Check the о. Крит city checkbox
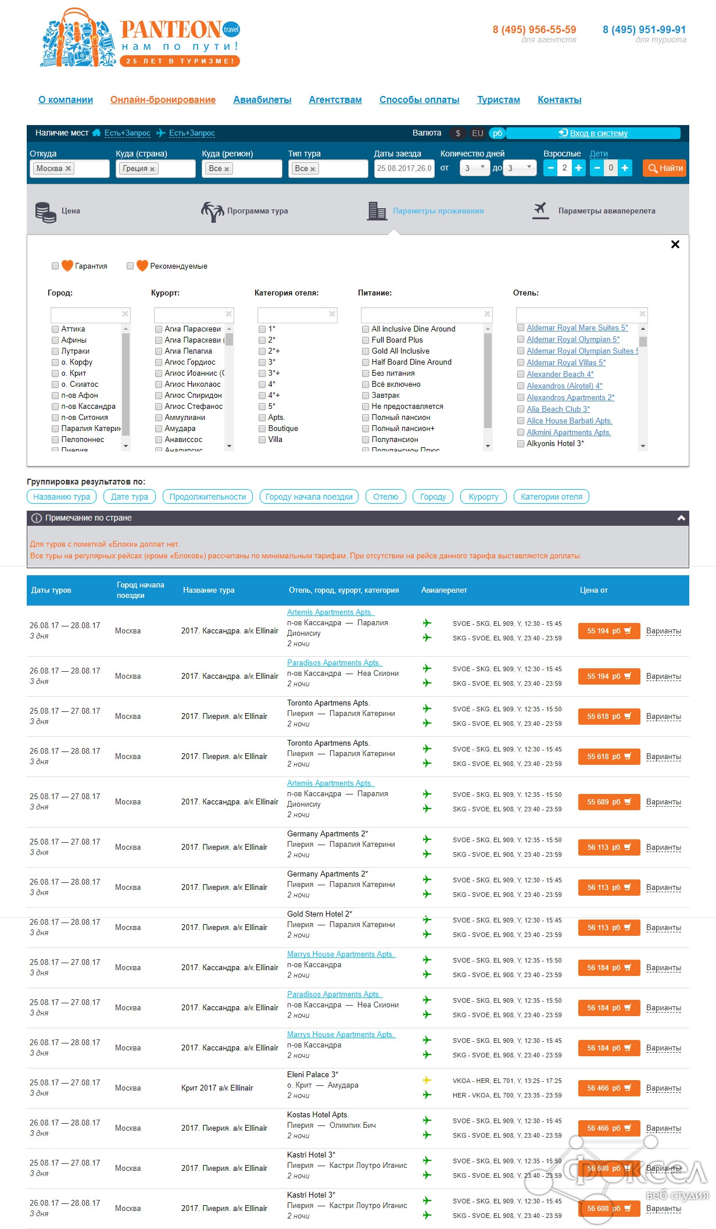The height and width of the screenshot is (1229, 716). pyautogui.click(x=55, y=373)
